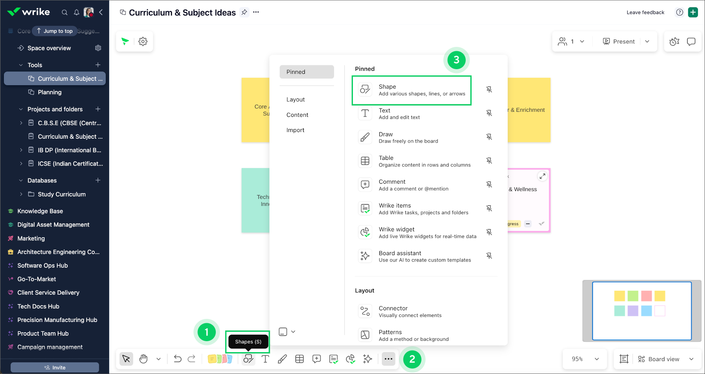The image size is (705, 374).
Task: Switch to the Layout tab
Action: point(295,100)
